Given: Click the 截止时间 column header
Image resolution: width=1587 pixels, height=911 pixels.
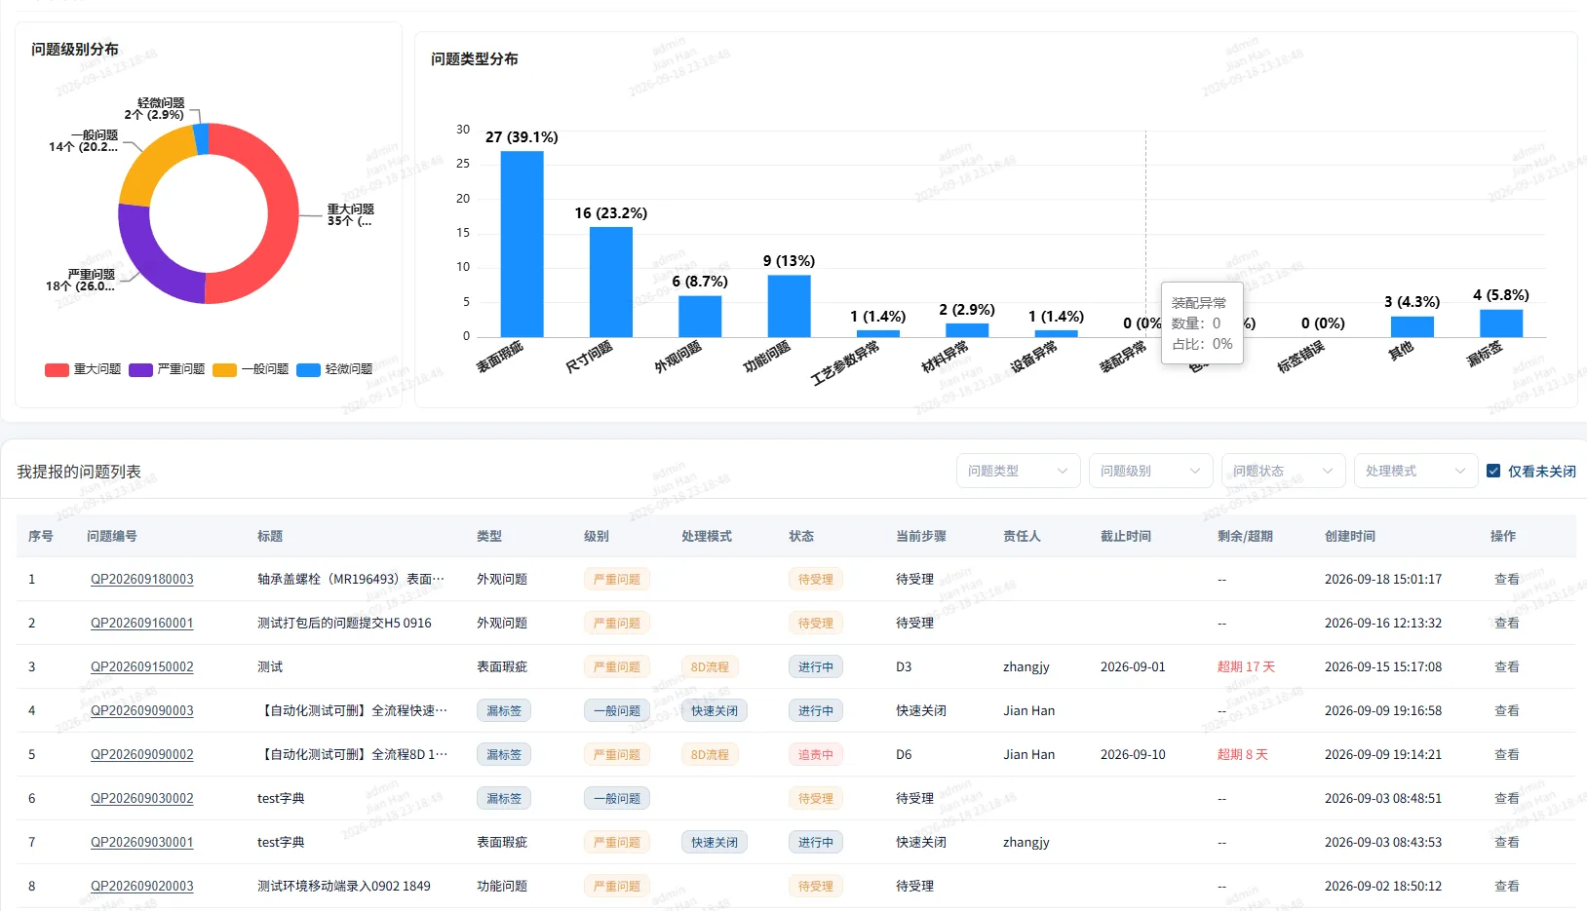Looking at the screenshot, I should tap(1126, 536).
